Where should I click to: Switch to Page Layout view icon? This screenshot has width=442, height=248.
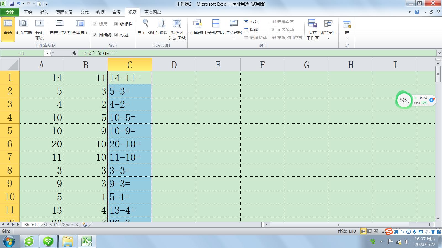23,24
